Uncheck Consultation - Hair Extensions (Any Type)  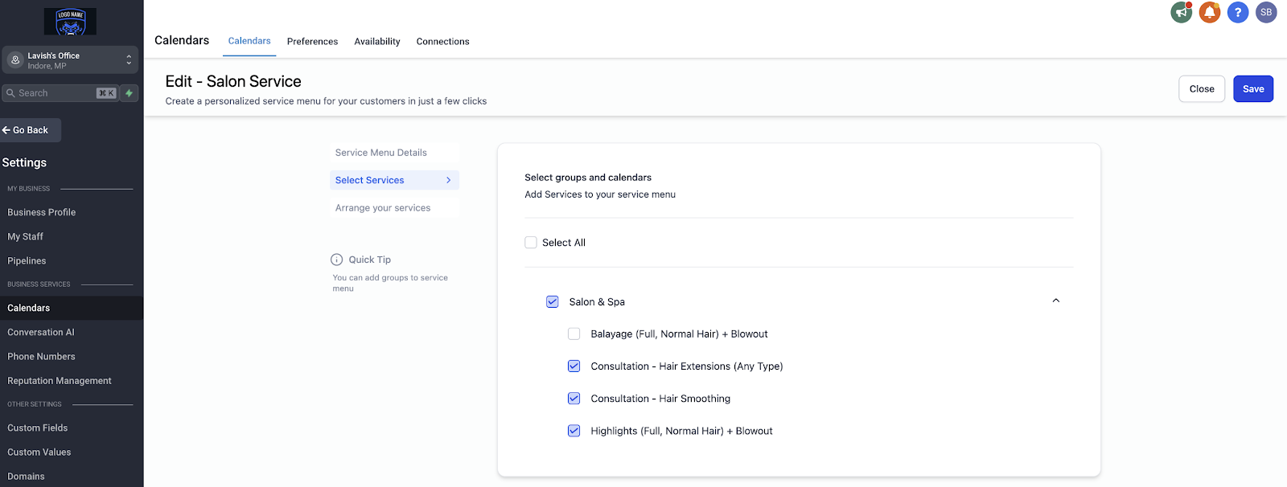click(x=574, y=366)
